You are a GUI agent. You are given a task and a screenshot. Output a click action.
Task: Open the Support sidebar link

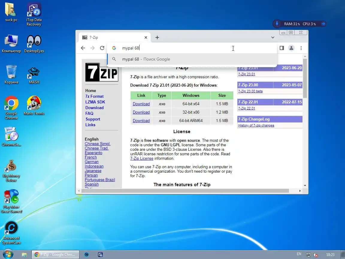click(x=93, y=119)
